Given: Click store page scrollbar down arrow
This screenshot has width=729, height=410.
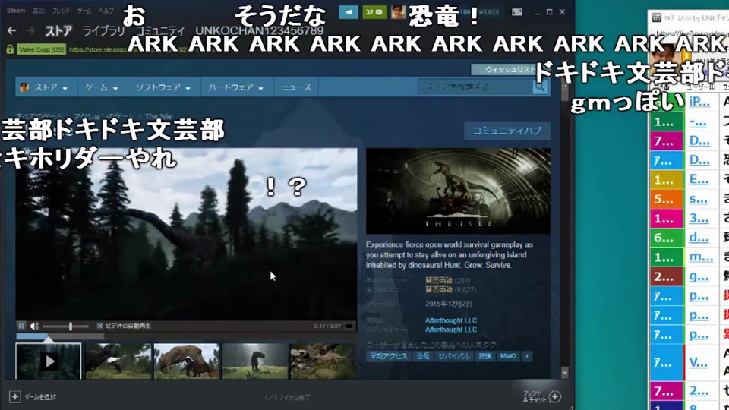Looking at the screenshot, I should point(565,373).
